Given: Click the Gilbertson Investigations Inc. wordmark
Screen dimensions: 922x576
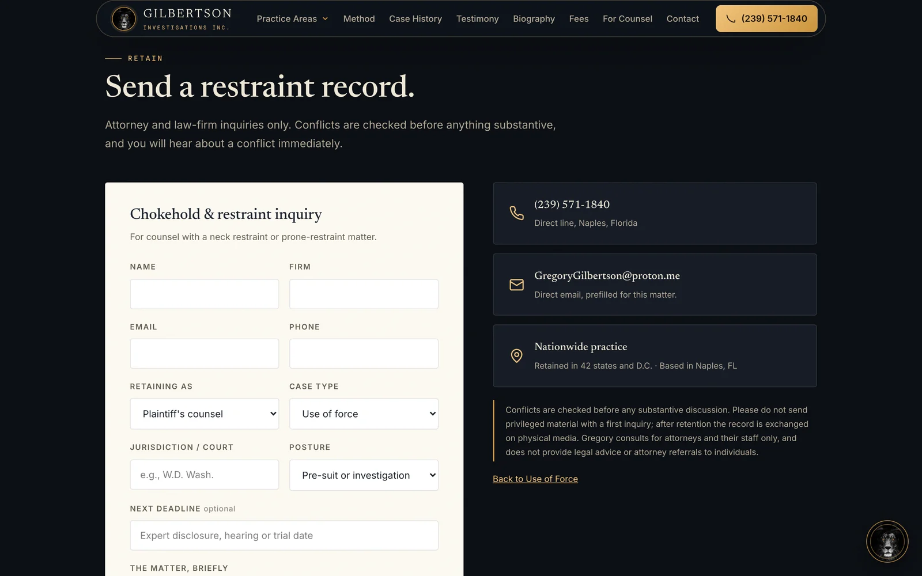Looking at the screenshot, I should click(187, 19).
